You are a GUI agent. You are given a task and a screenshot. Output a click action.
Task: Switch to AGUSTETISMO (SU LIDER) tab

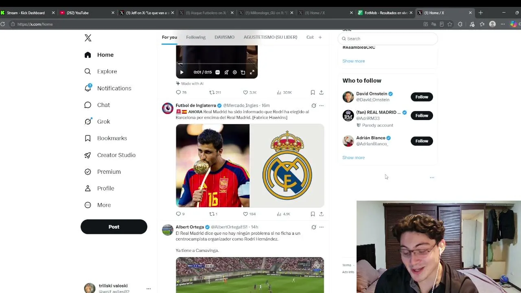click(x=270, y=37)
